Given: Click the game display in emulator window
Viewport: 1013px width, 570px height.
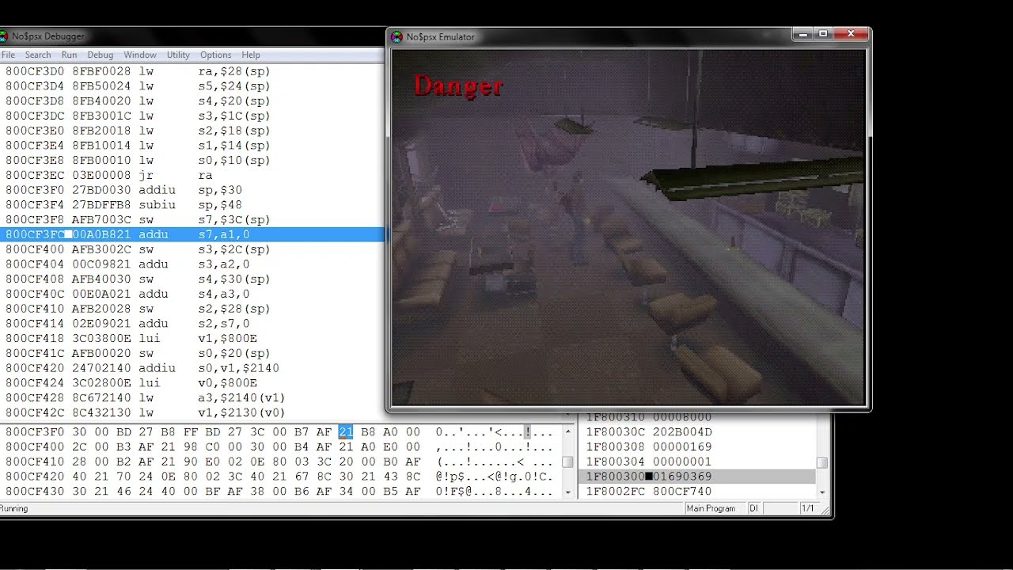Looking at the screenshot, I should (x=629, y=227).
